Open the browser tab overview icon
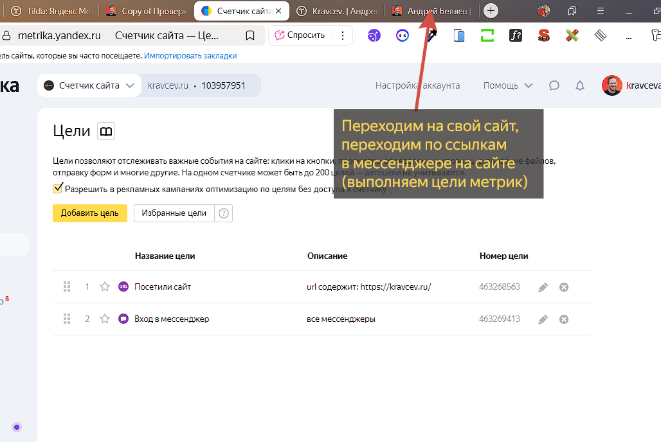Image resolution: width=661 pixels, height=442 pixels. pyautogui.click(x=572, y=11)
